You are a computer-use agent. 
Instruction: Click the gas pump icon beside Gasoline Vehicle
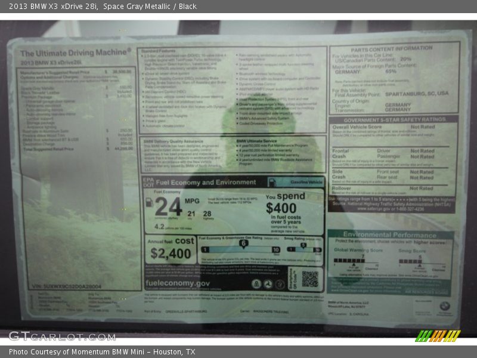click(x=272, y=183)
